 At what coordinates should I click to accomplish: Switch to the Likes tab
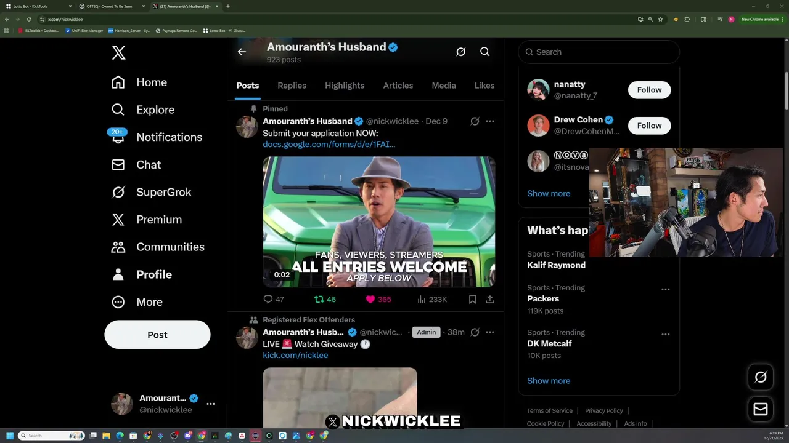484,86
